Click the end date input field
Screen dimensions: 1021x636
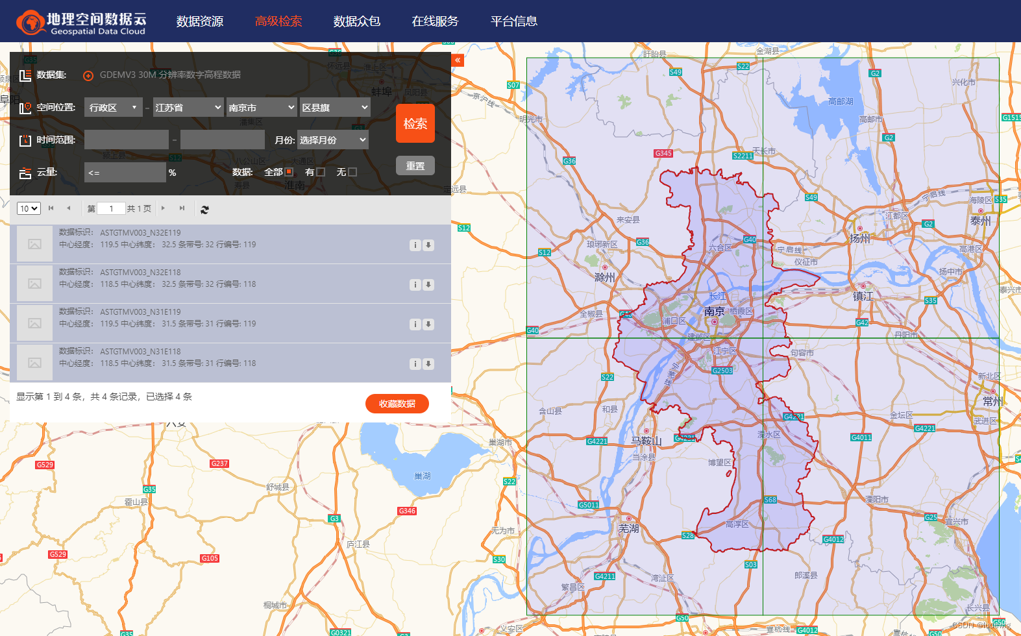click(x=223, y=140)
